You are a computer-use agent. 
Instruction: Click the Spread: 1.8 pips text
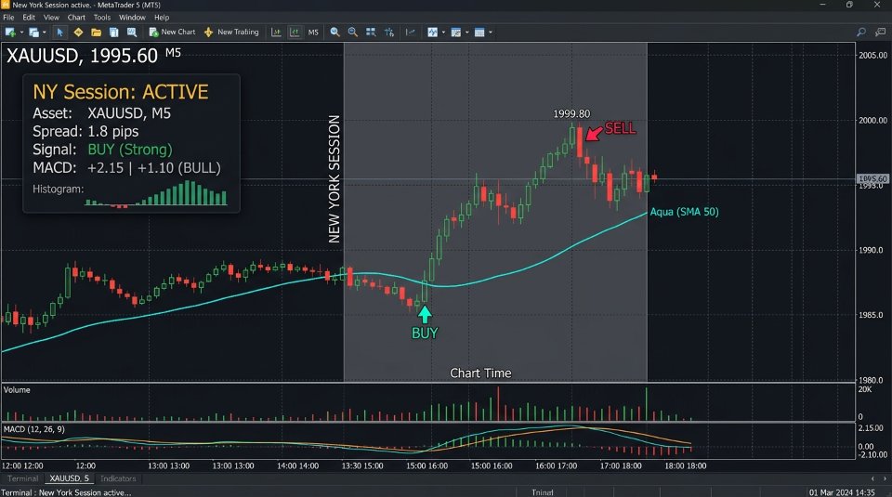click(x=85, y=131)
